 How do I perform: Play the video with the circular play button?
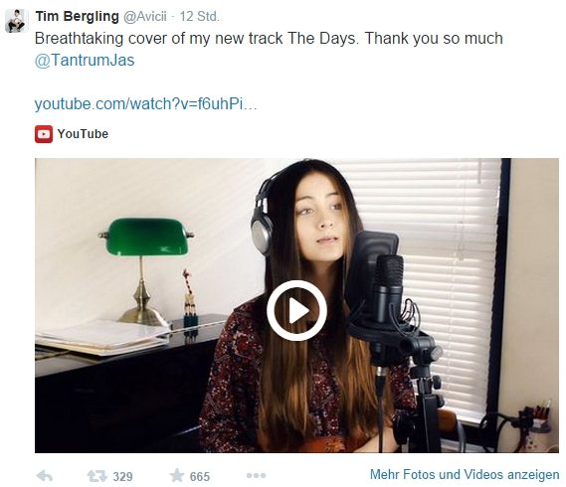point(296,310)
